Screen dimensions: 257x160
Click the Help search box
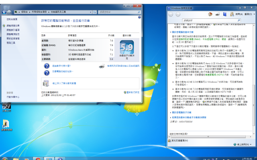point(212,20)
